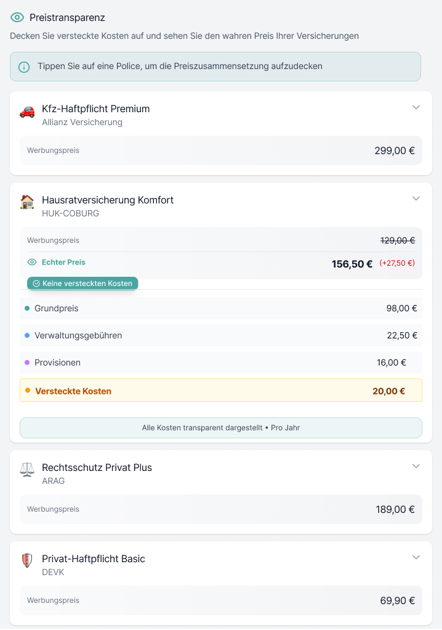
Task: Collapse the Hausratversicherung Komfort breakdown chevron
Action: pos(416,198)
